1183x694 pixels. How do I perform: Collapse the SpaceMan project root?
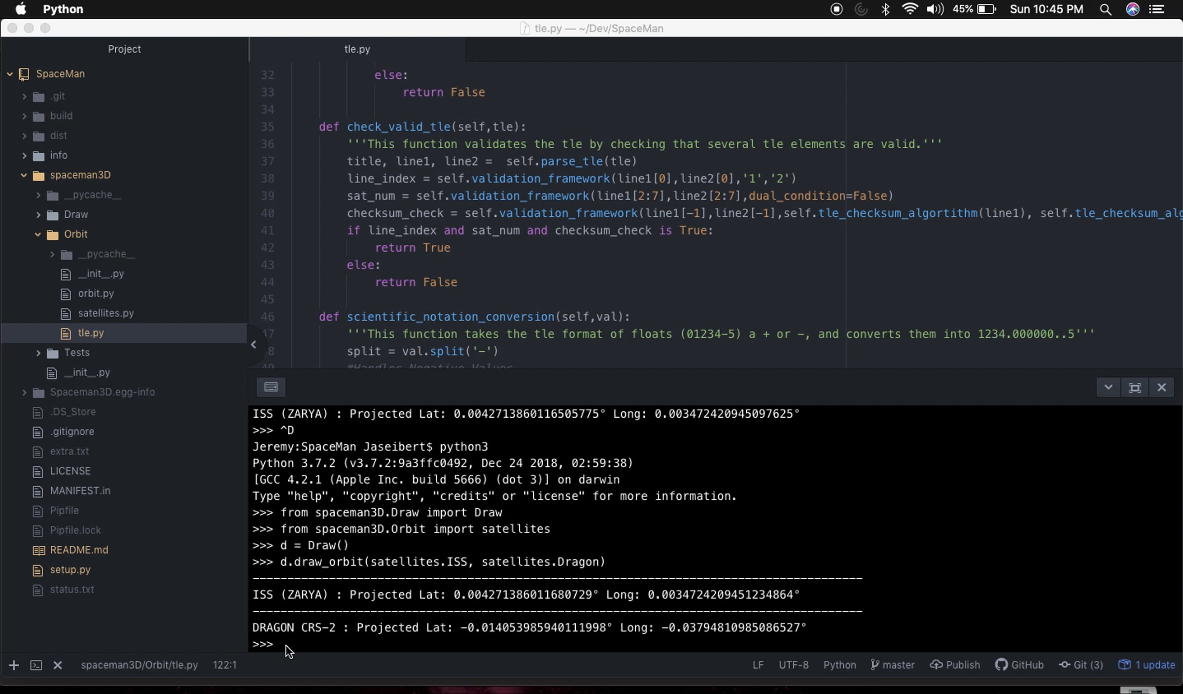[9, 74]
